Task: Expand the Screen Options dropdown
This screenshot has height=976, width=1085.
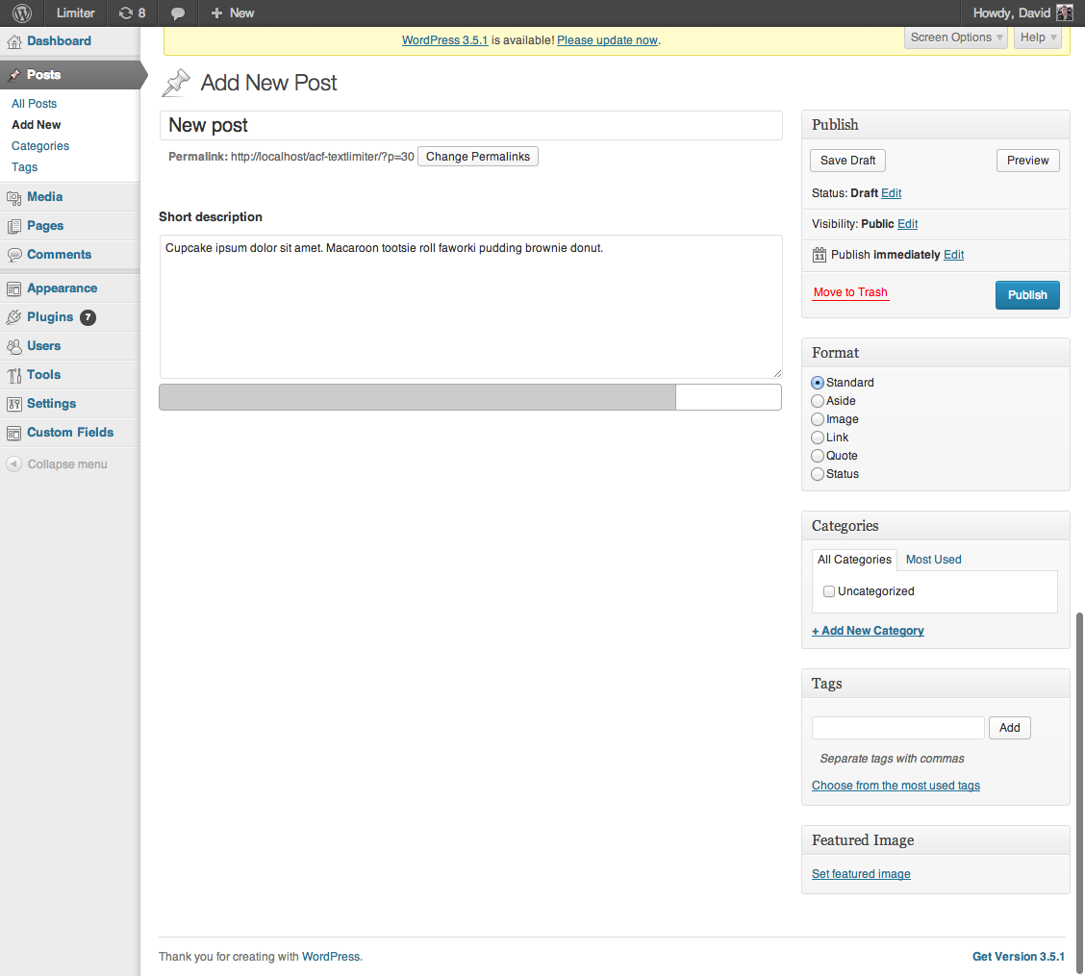Action: [x=957, y=38]
